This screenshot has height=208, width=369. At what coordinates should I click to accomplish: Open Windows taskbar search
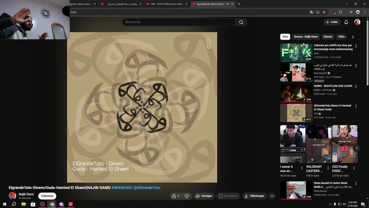coord(14,204)
